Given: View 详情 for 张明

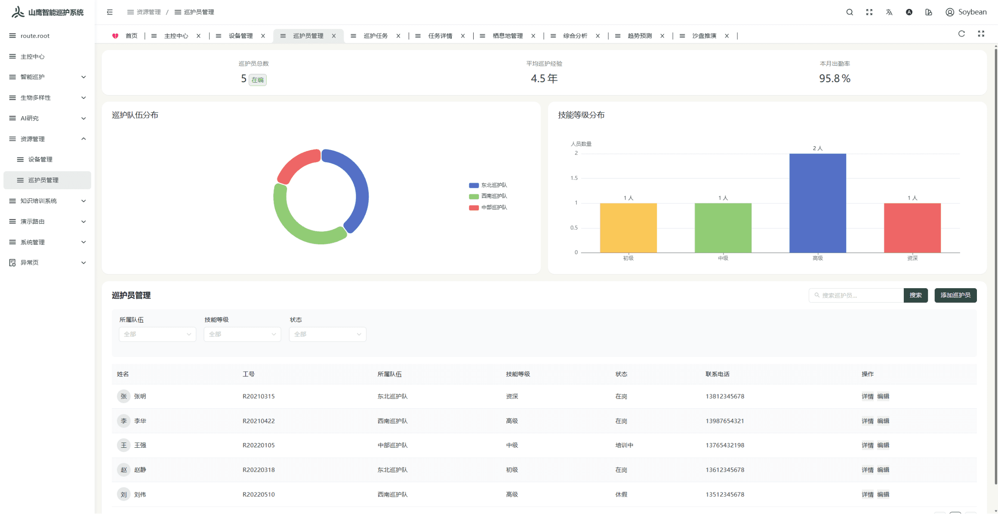Looking at the screenshot, I should (867, 397).
